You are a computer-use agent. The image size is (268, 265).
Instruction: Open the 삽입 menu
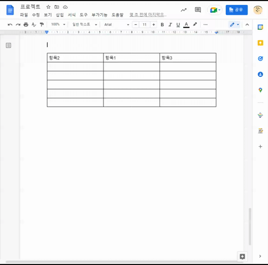[60, 15]
